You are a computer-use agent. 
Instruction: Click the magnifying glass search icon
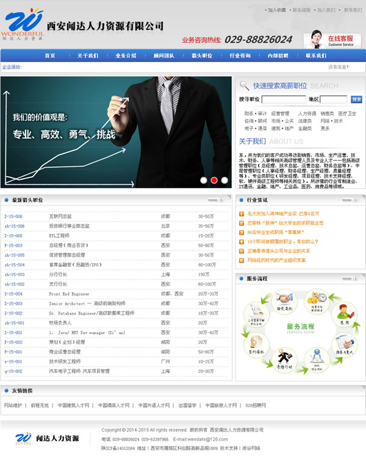(x=244, y=86)
